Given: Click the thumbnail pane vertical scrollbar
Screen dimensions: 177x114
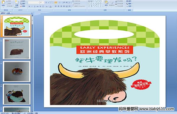Looking at the screenshot, I should [32, 63].
